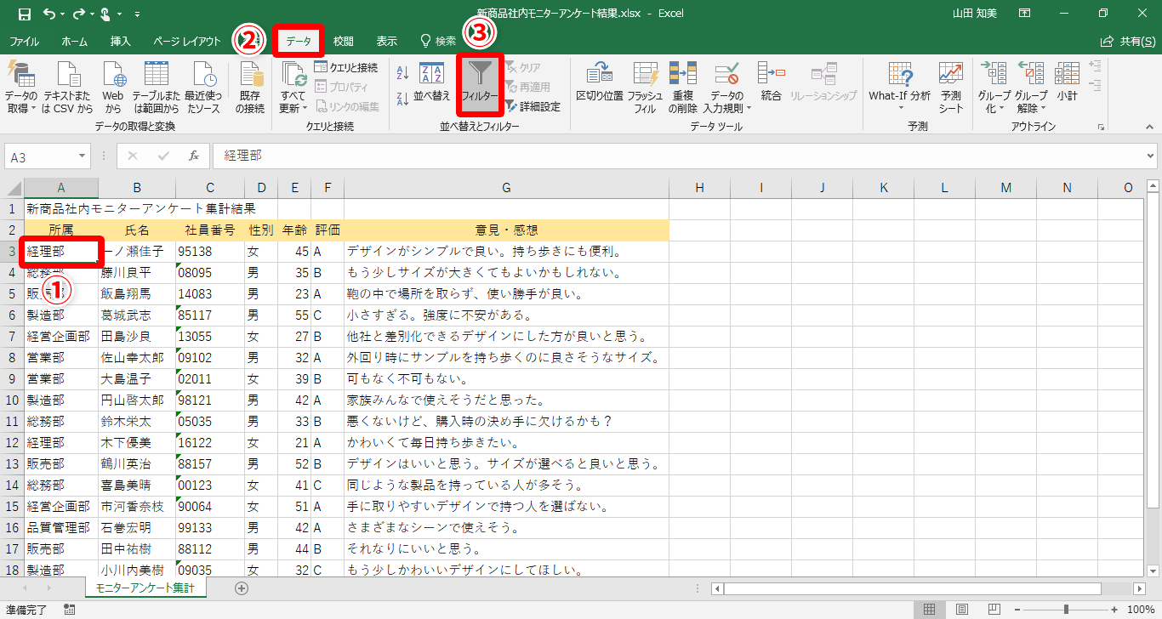Sort descending with the Z→A icon
This screenshot has height=619, width=1162.
pyautogui.click(x=403, y=97)
